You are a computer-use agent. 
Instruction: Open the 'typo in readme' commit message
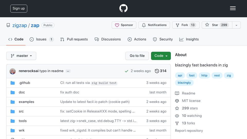51,71
